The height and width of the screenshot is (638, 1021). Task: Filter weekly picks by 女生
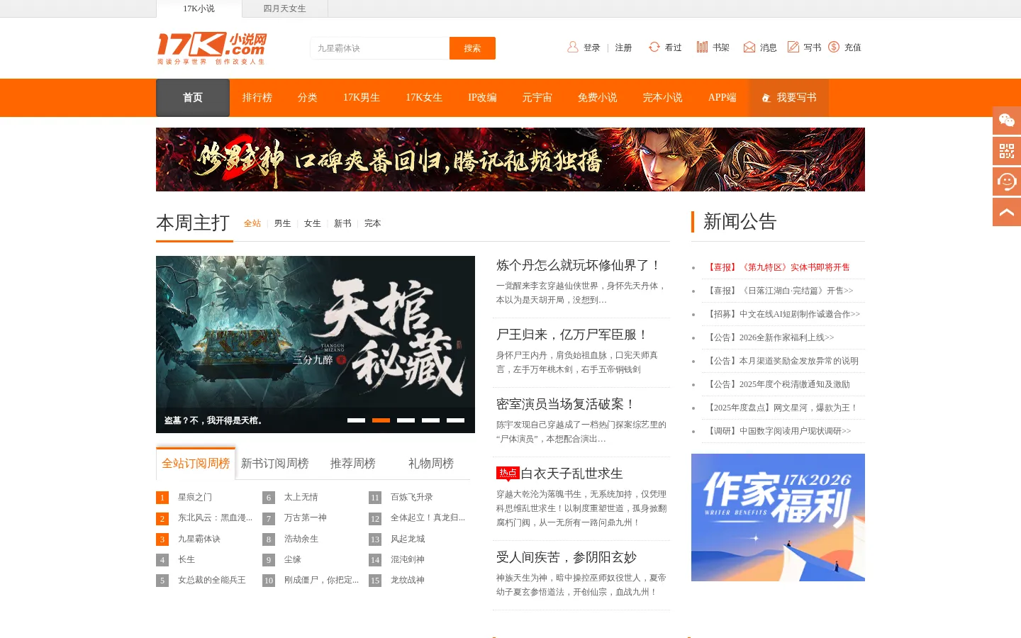(x=312, y=223)
